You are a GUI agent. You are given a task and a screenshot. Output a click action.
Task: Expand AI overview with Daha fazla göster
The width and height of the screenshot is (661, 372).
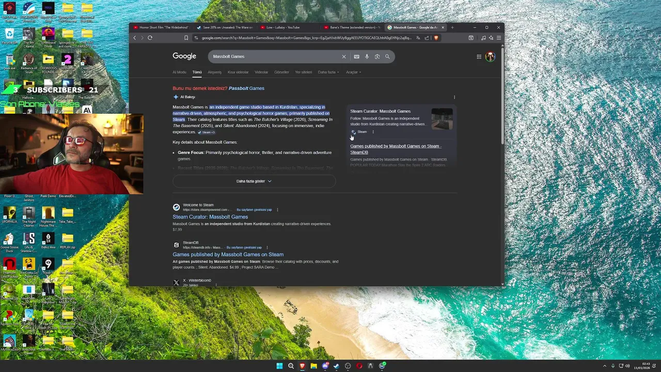point(254,181)
